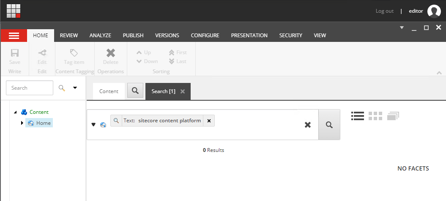
Task: Open the PUBLISH ribbon tab
Action: tap(133, 36)
